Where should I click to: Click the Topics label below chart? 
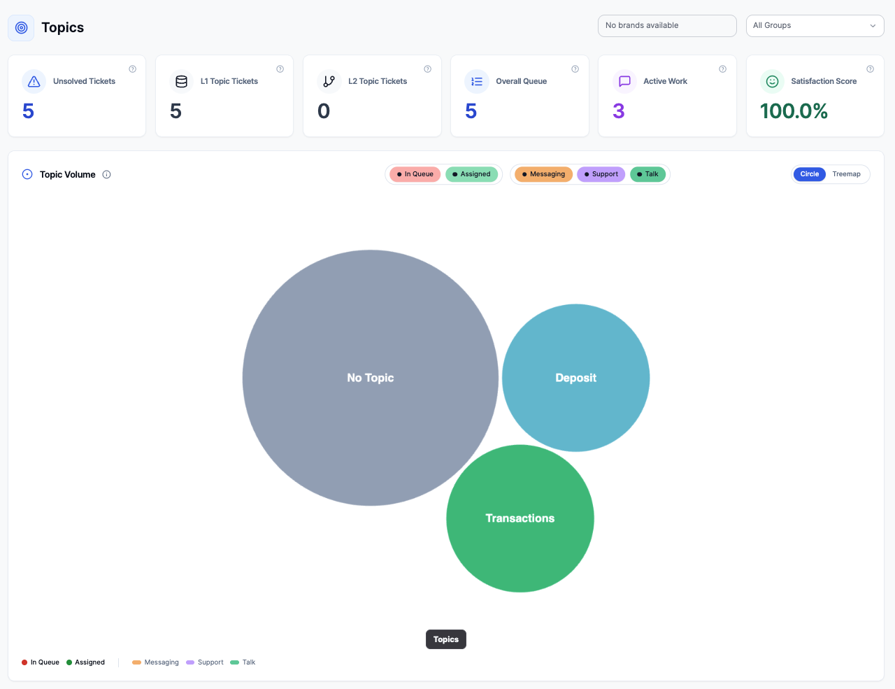coord(446,639)
